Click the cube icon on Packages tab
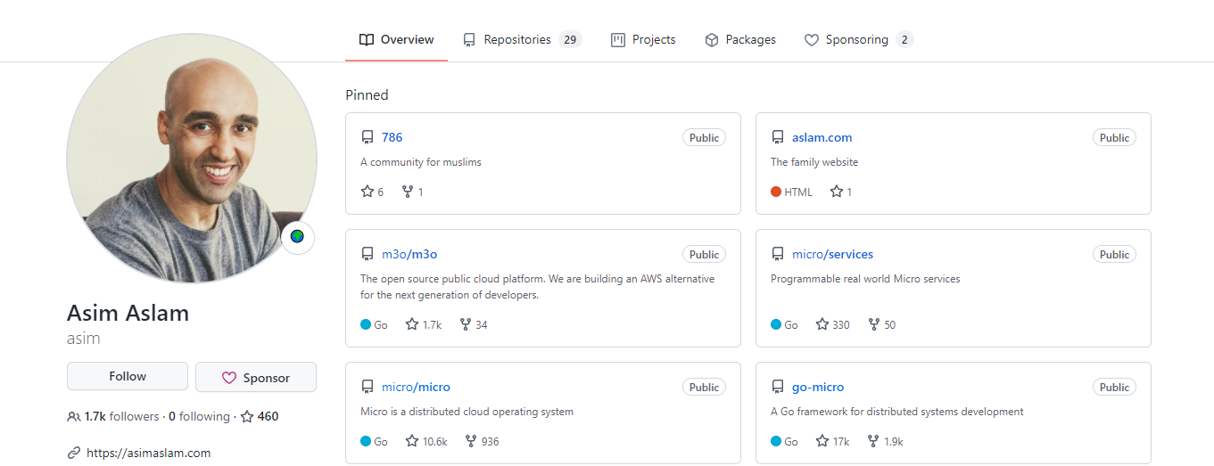1214x466 pixels. (x=712, y=40)
